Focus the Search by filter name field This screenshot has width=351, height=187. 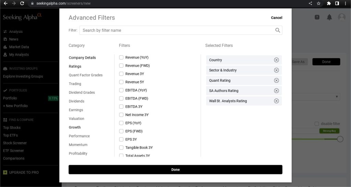177,30
